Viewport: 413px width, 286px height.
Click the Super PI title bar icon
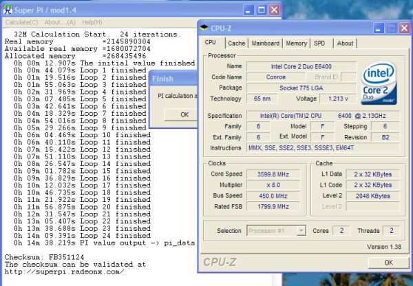coord(8,10)
